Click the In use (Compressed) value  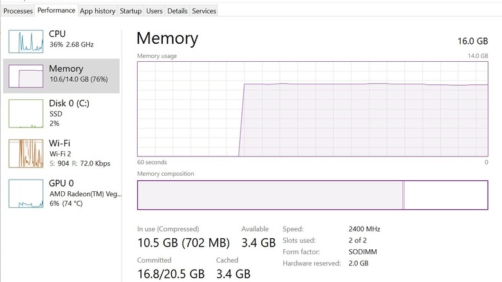183,243
